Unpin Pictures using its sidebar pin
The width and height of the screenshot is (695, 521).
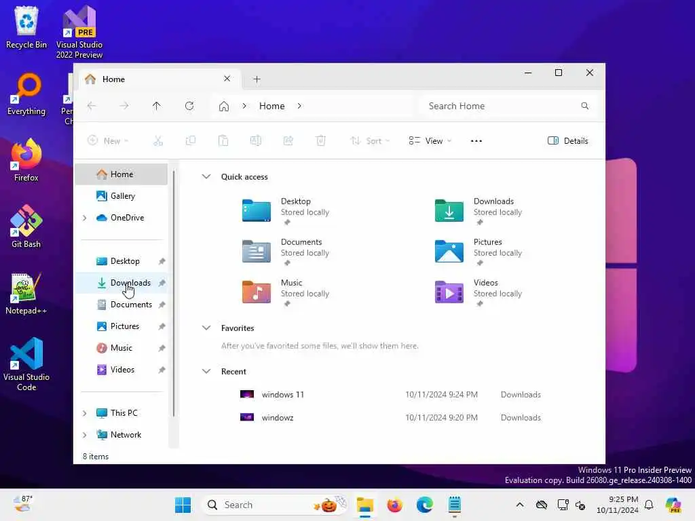pyautogui.click(x=162, y=326)
